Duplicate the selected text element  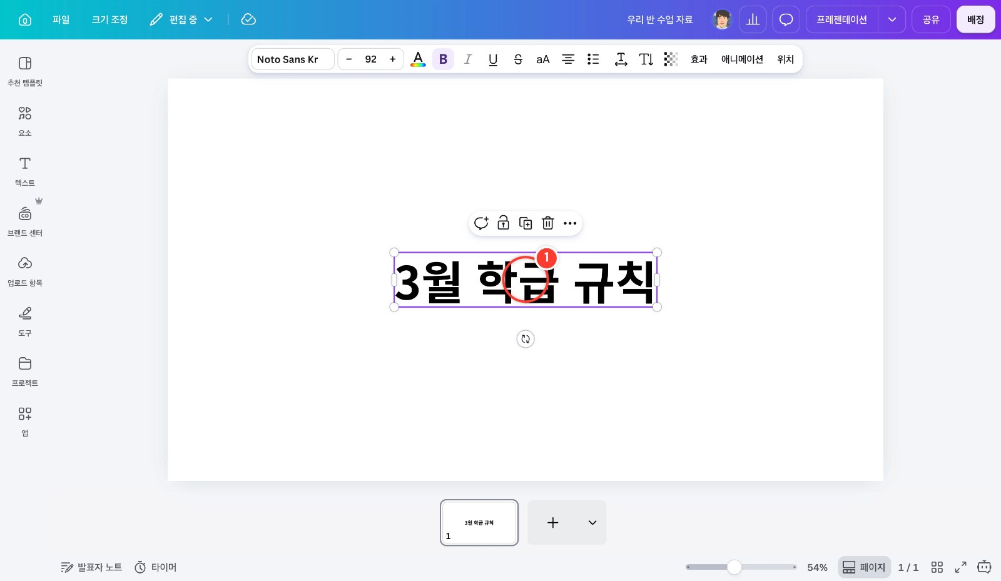pyautogui.click(x=526, y=223)
